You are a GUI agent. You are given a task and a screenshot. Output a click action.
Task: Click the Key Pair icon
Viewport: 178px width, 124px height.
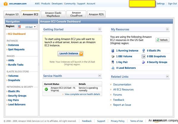coord(113,62)
